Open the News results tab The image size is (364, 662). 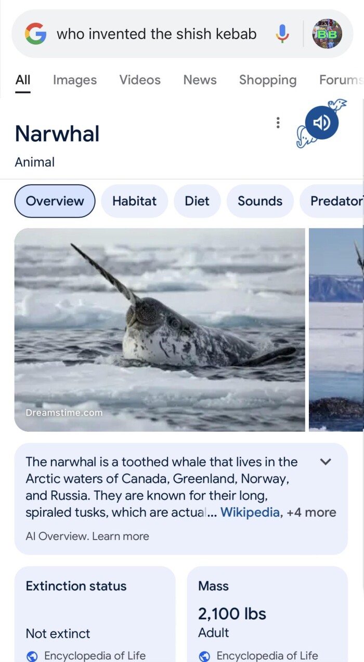200,80
